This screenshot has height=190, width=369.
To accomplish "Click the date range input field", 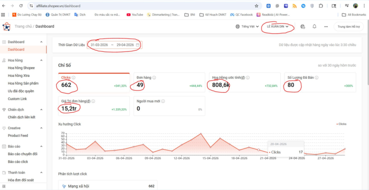I will click(115, 45).
